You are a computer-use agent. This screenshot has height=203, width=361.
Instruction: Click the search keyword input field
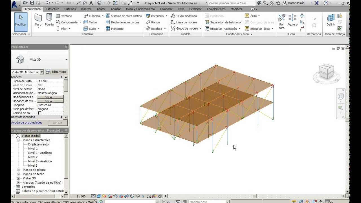(x=231, y=3)
